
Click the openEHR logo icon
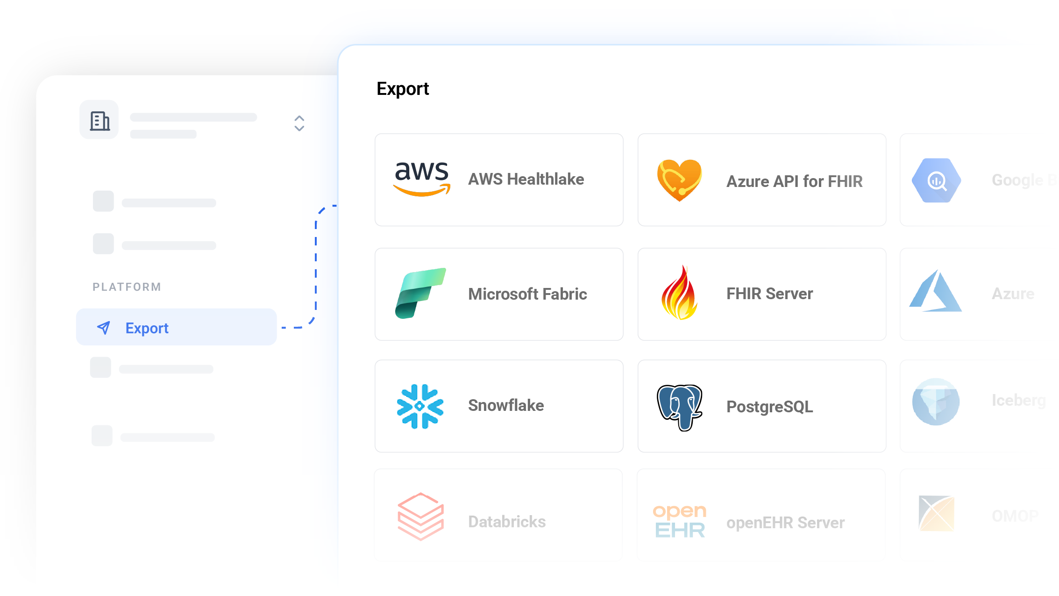click(680, 521)
